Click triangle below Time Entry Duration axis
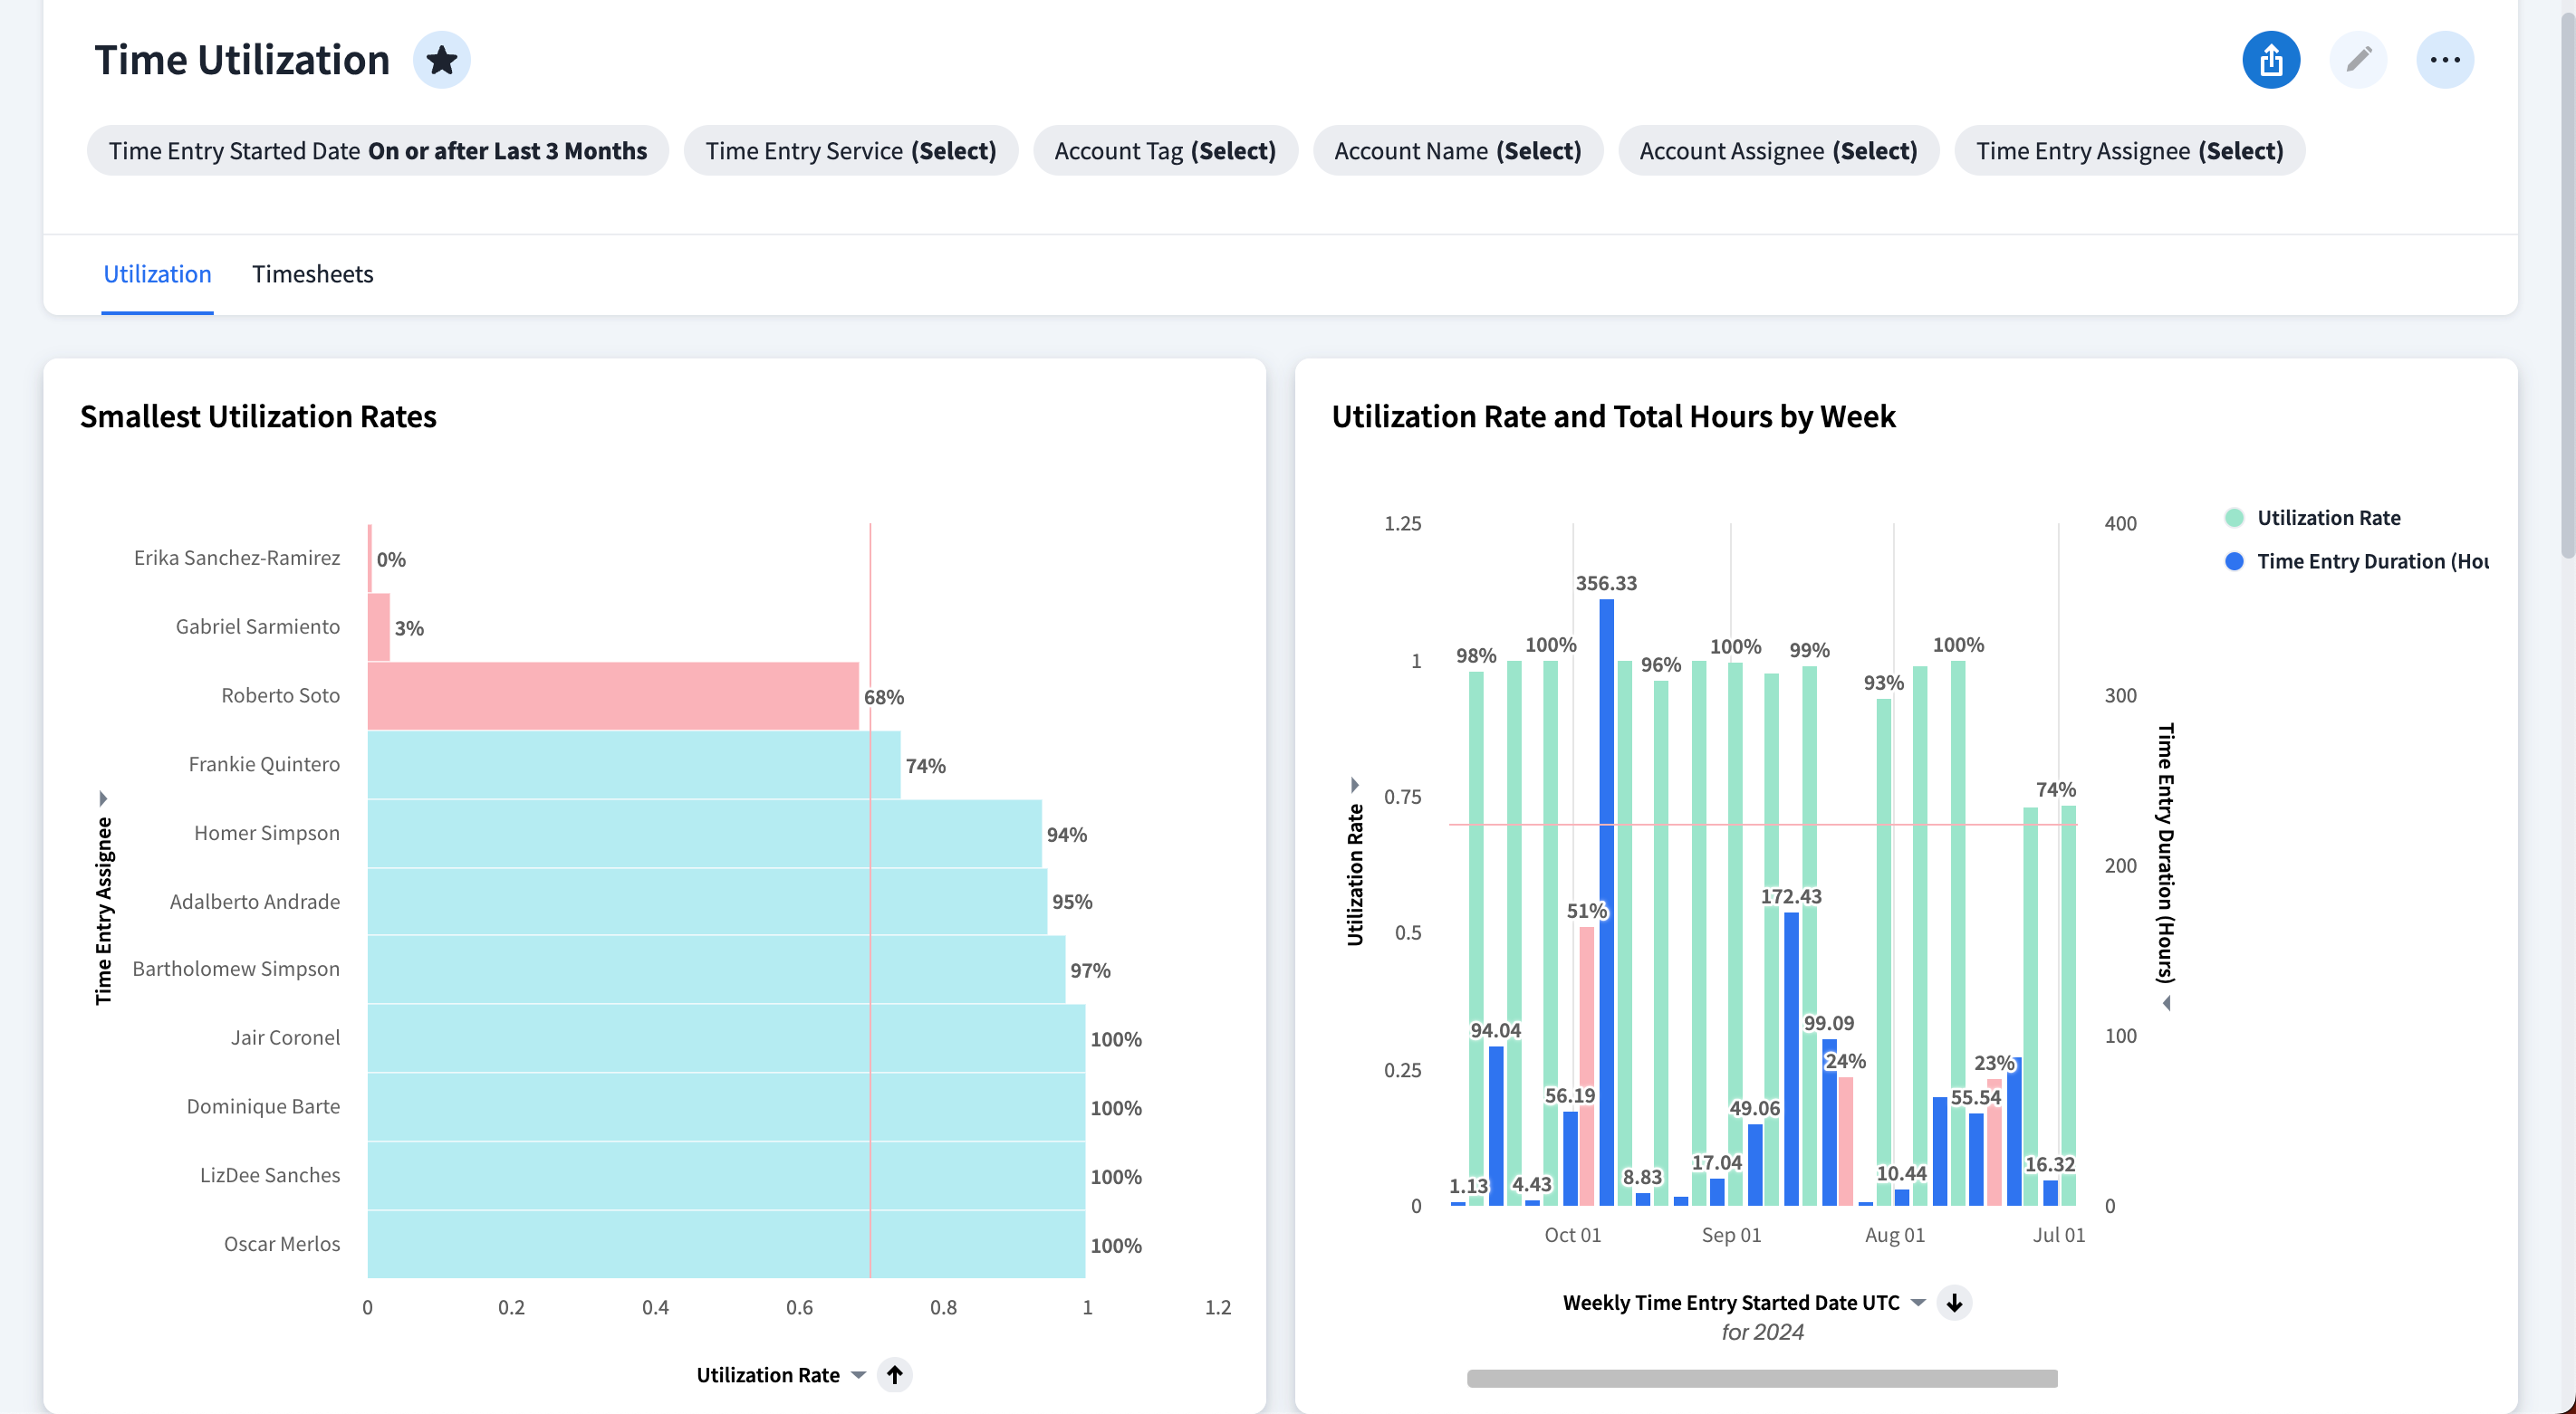2576x1414 pixels. [x=2166, y=1002]
